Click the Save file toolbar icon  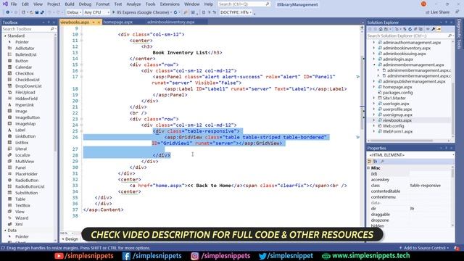pyautogui.click(x=37, y=12)
